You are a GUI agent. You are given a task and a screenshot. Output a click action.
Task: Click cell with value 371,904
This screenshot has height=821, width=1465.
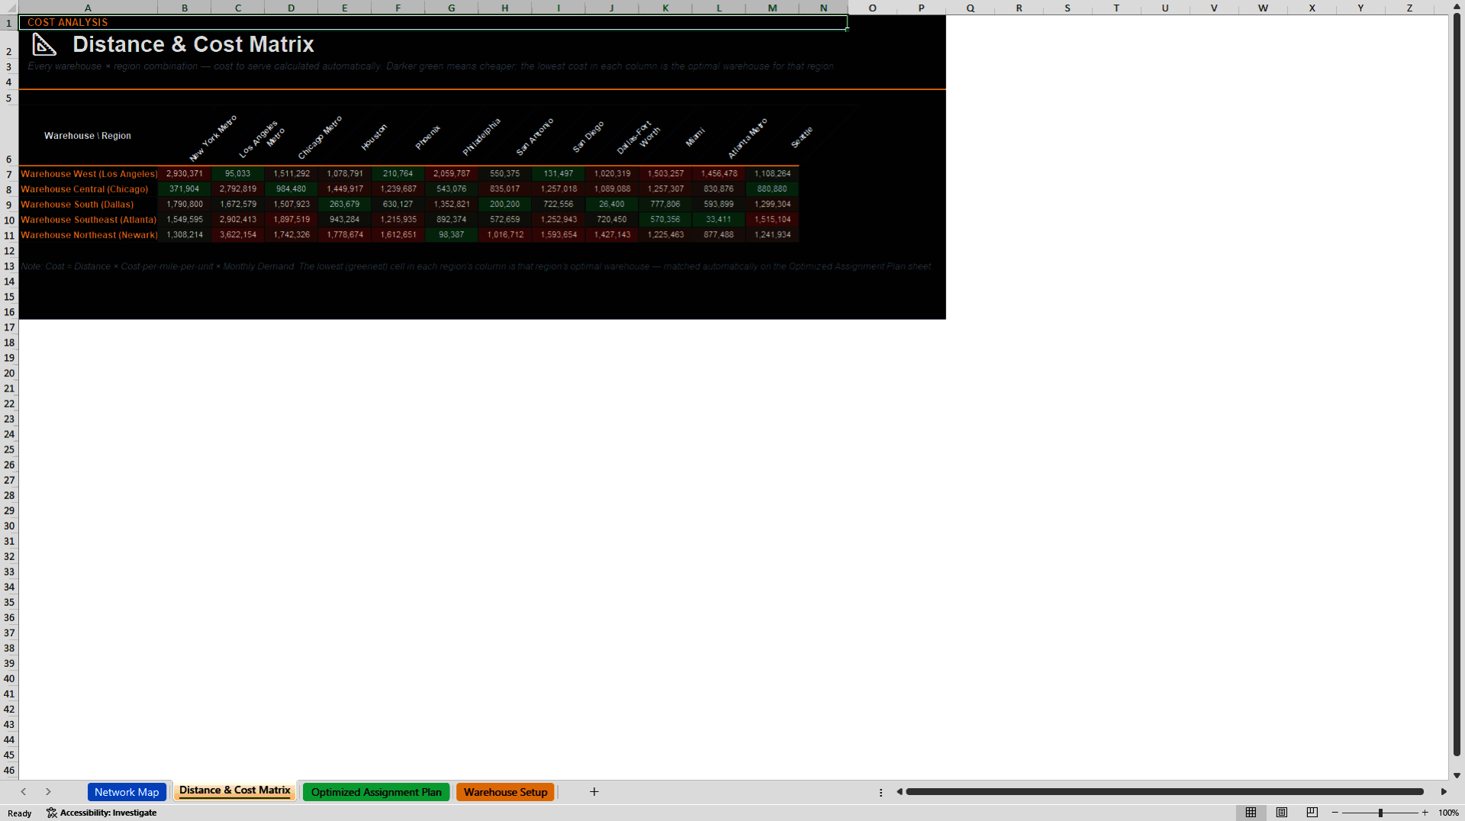185,189
